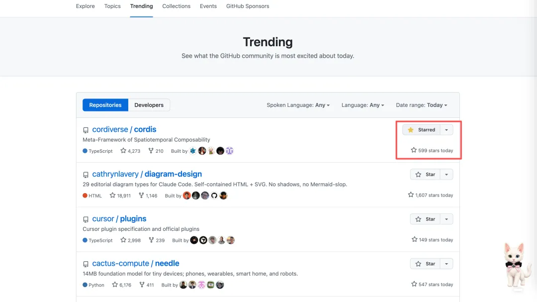Viewport: 537px width, 302px height.
Task: Expand list dropdown next to Starred
Action: pyautogui.click(x=447, y=130)
